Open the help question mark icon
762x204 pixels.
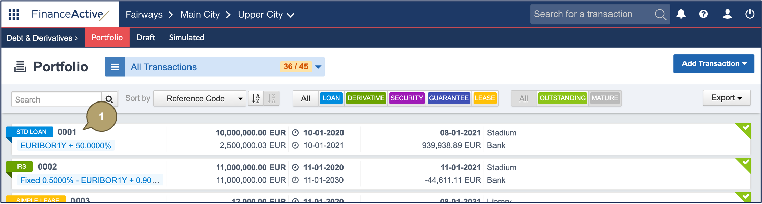click(704, 14)
